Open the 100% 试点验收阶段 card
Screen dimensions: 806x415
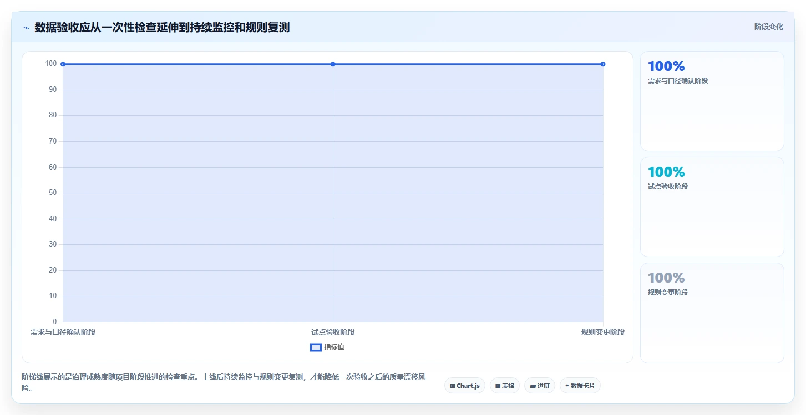712,207
